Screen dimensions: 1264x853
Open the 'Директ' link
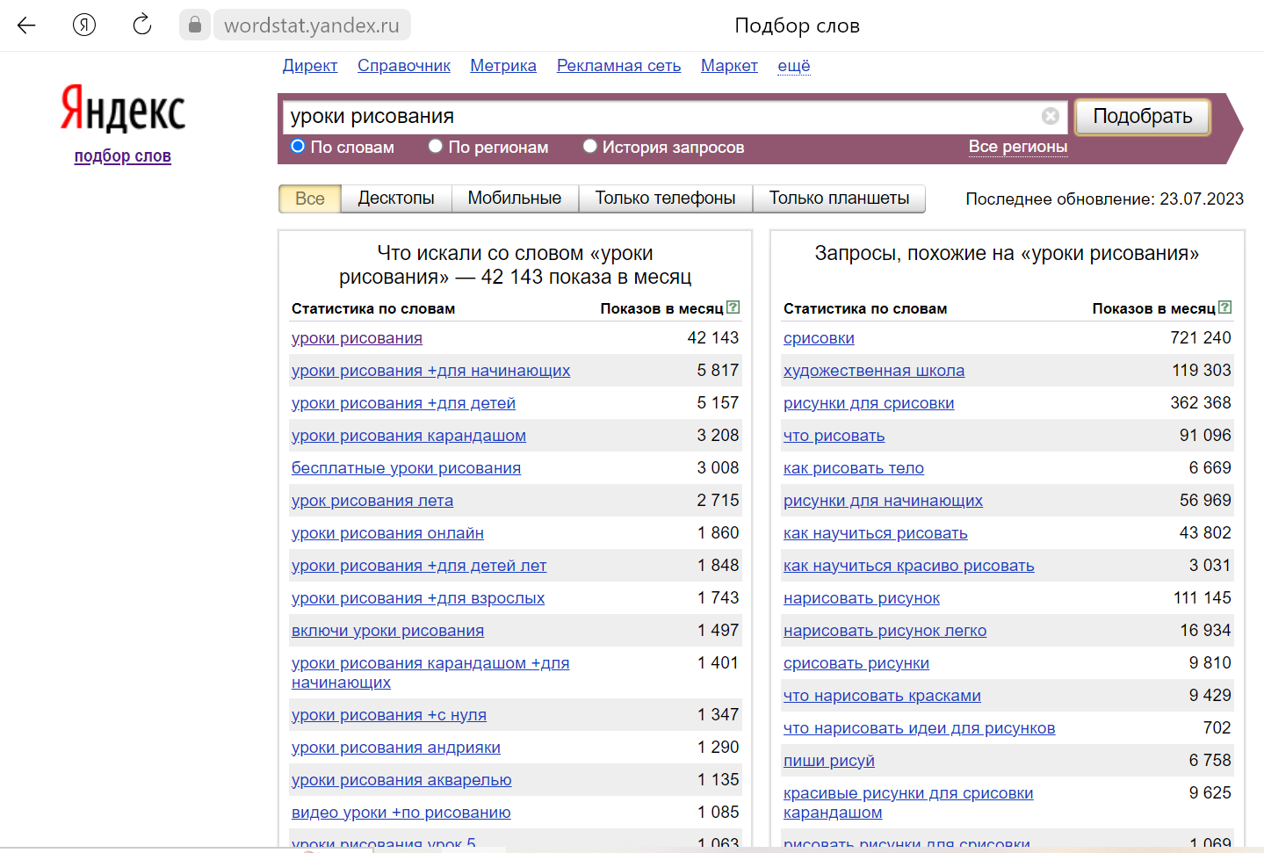[310, 65]
